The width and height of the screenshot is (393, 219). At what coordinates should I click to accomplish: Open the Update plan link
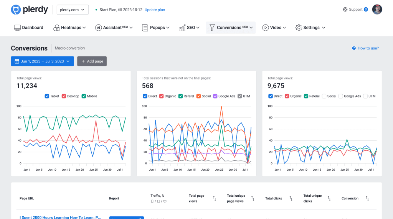click(155, 10)
